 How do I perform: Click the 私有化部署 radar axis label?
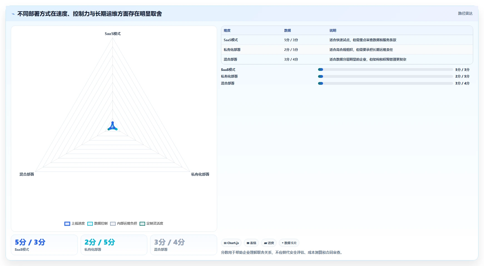(x=200, y=174)
